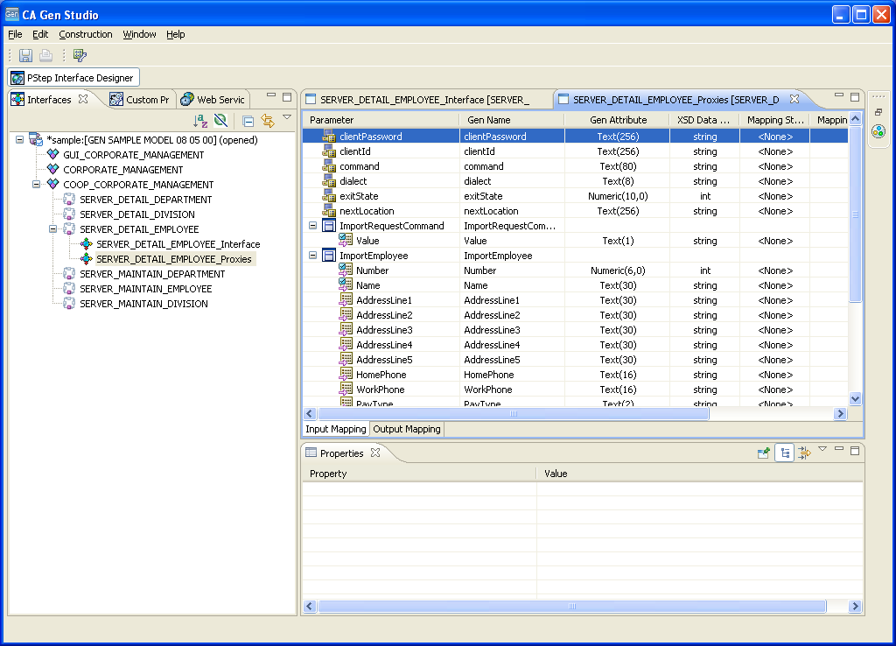This screenshot has width=896, height=646.
Task: Toggle the crossed-out refresh filter icon in Interfaces view
Action: click(220, 121)
